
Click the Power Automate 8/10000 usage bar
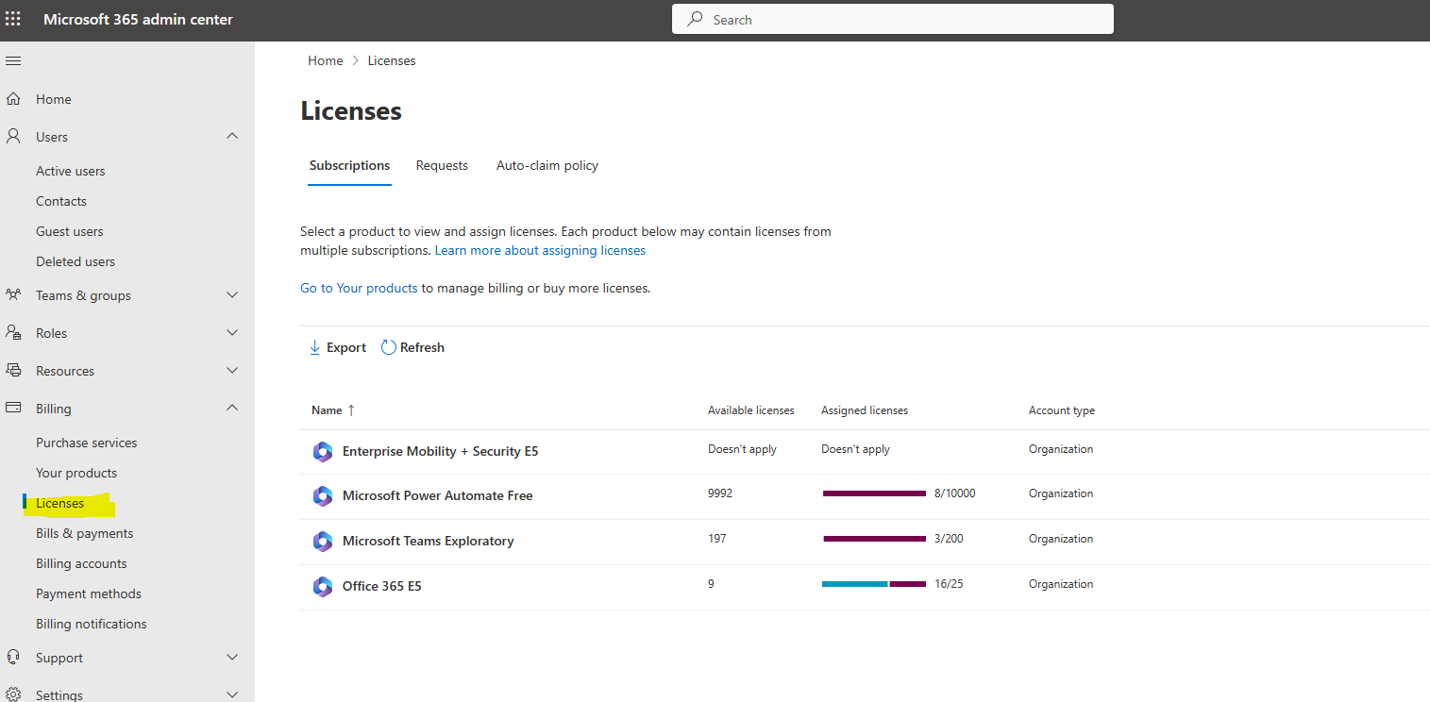pos(874,493)
